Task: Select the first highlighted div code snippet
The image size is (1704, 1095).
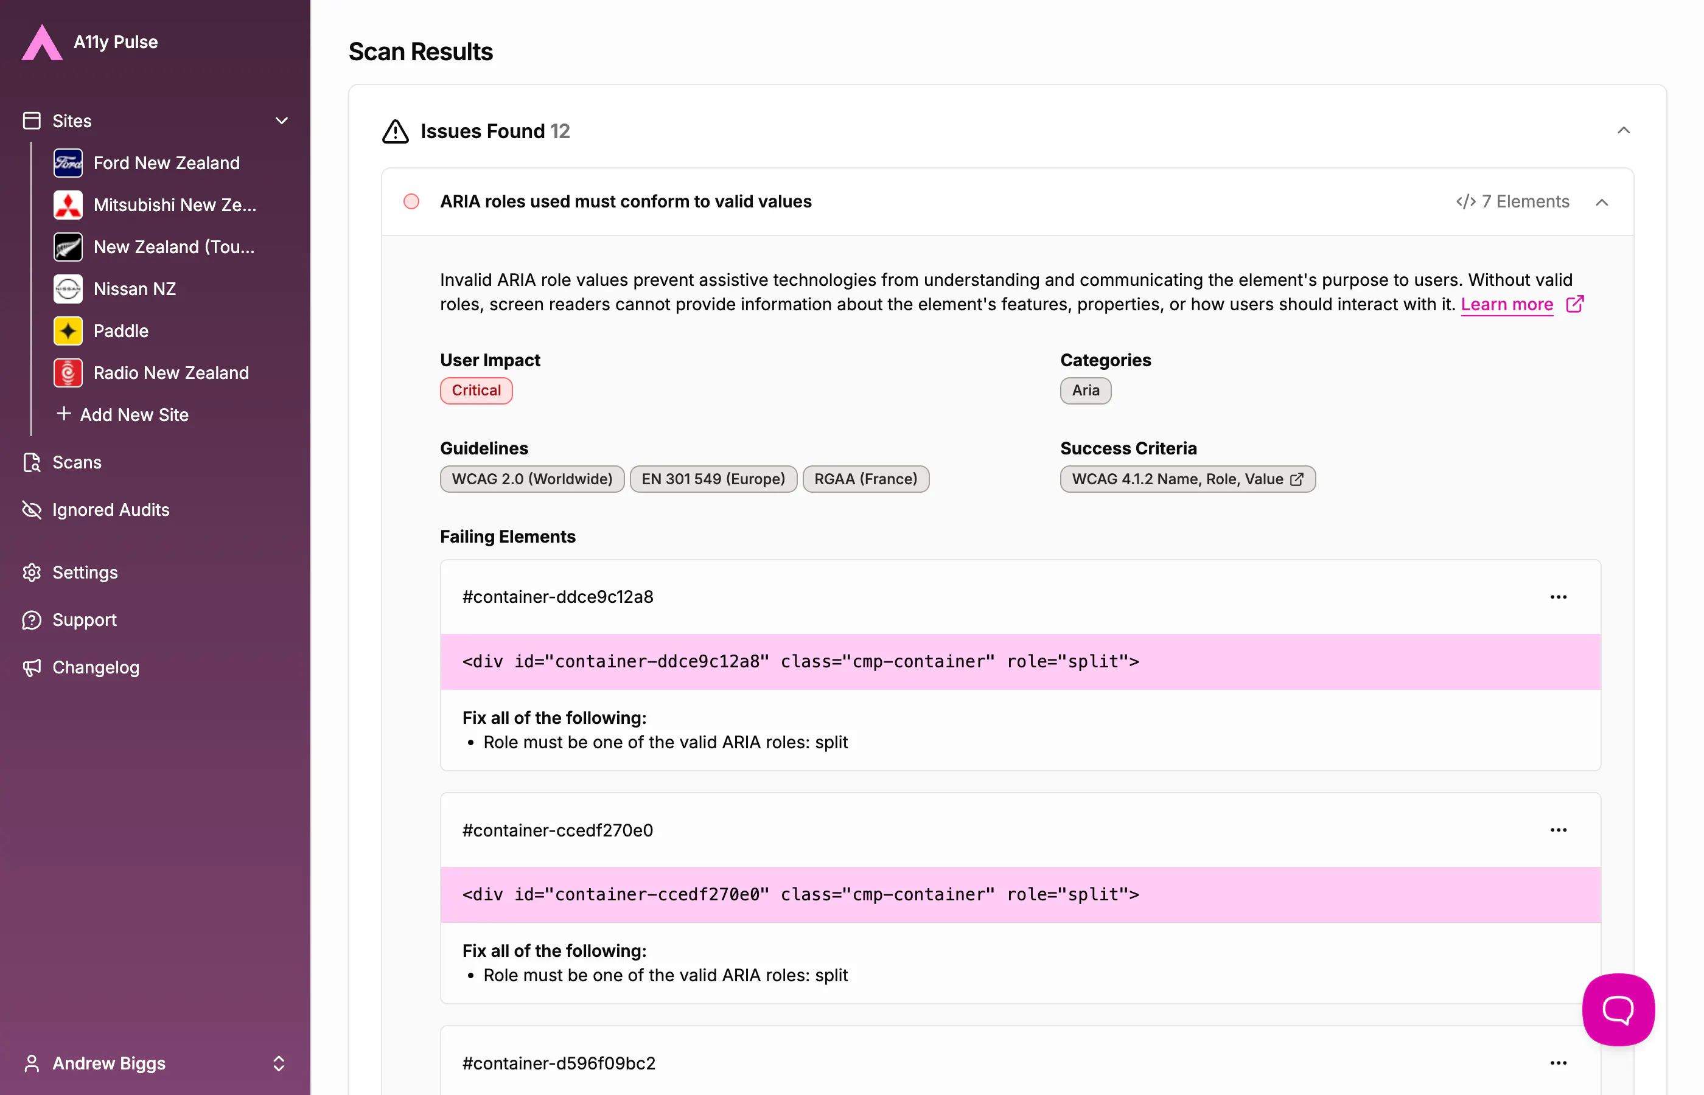Action: click(1021, 661)
